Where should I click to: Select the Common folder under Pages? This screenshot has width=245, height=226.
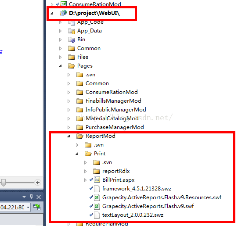point(97,83)
